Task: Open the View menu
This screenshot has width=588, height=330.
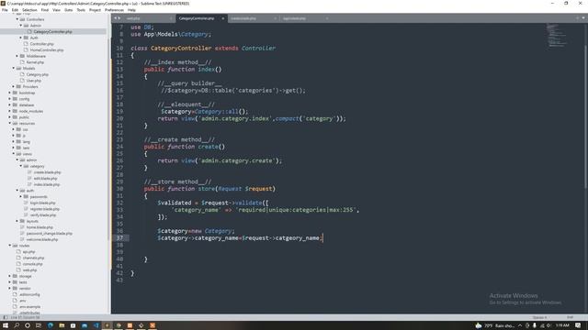Action: coord(56,10)
